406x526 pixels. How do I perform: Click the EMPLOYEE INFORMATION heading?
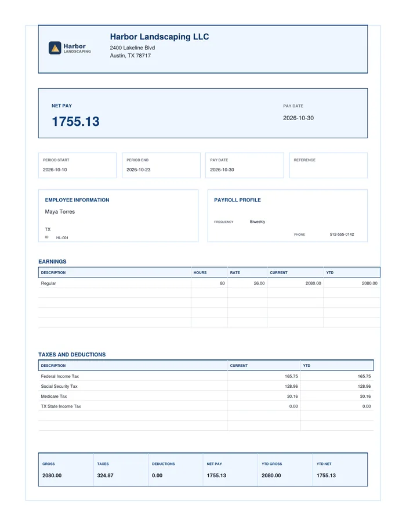pyautogui.click(x=77, y=200)
